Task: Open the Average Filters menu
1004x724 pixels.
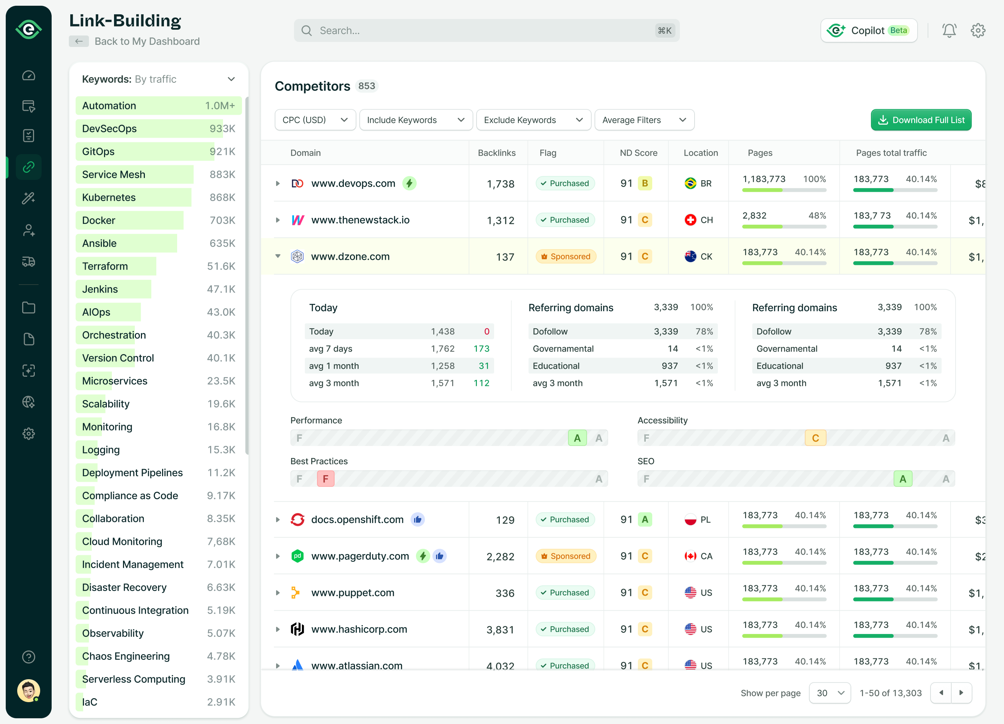Action: (x=644, y=119)
